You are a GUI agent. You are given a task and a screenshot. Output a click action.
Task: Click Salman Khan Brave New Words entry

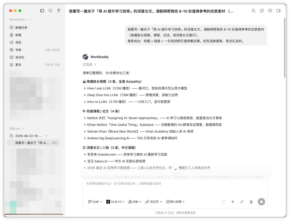click(140, 131)
